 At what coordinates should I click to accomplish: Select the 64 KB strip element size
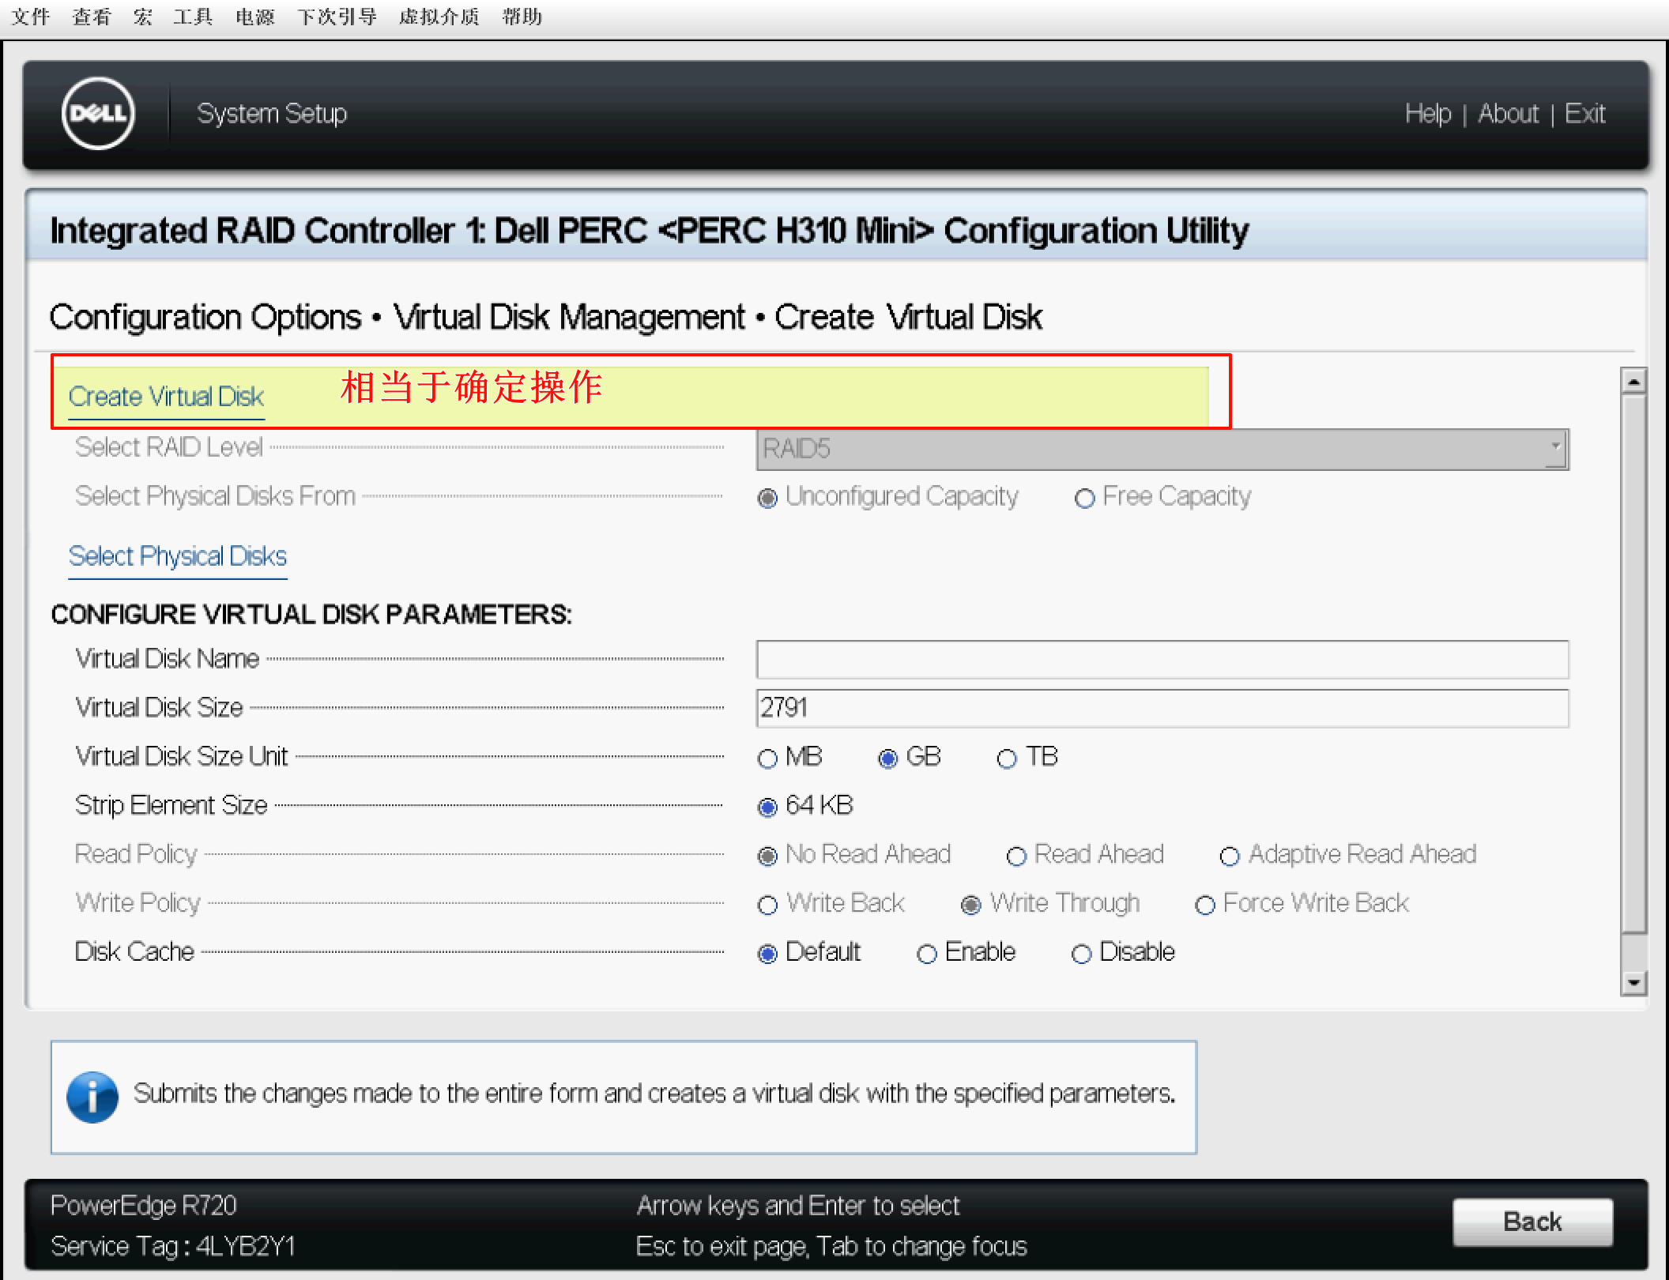tap(767, 808)
